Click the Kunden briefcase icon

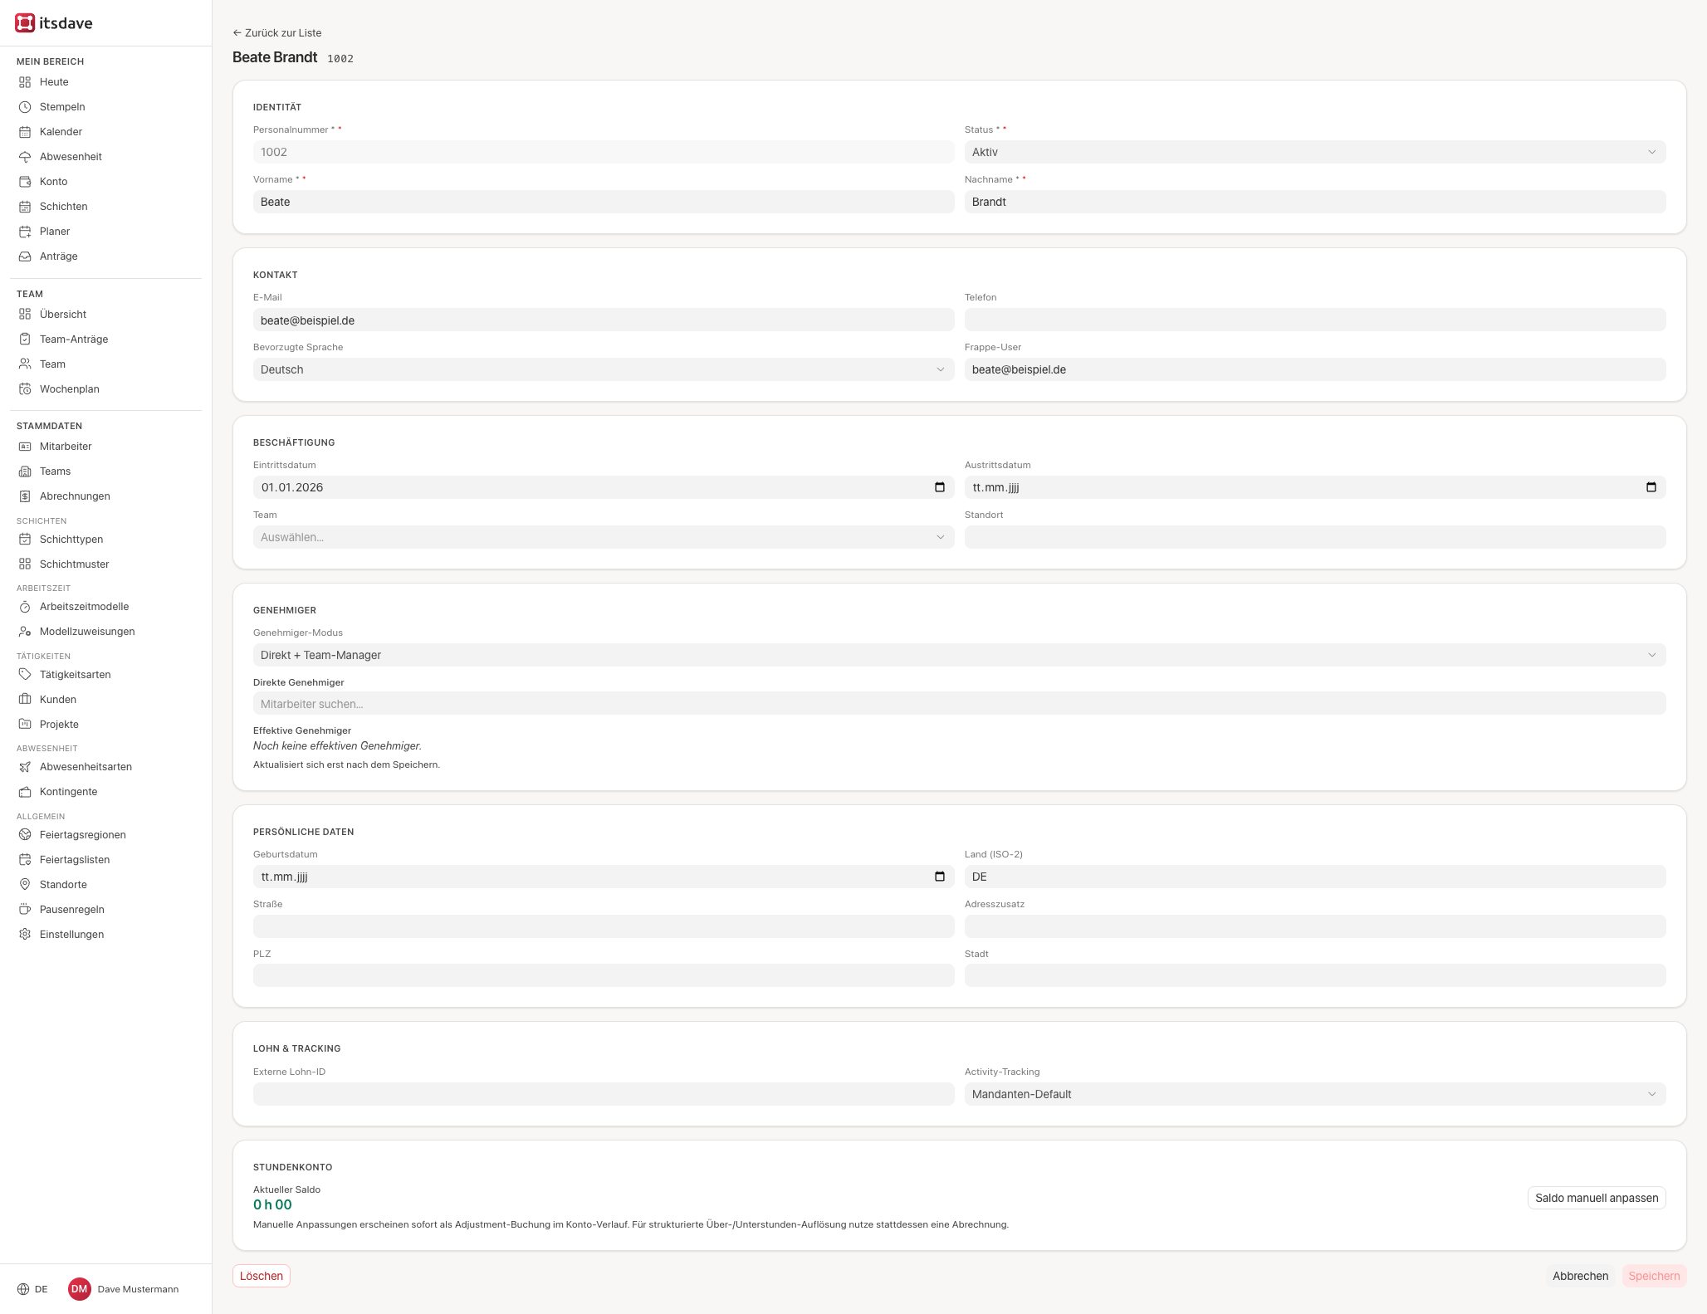[x=25, y=700]
